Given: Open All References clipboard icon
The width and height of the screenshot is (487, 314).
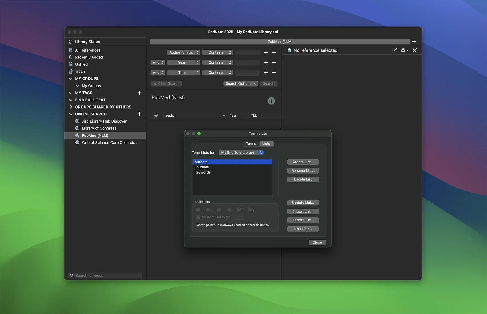Looking at the screenshot, I should (x=71, y=50).
